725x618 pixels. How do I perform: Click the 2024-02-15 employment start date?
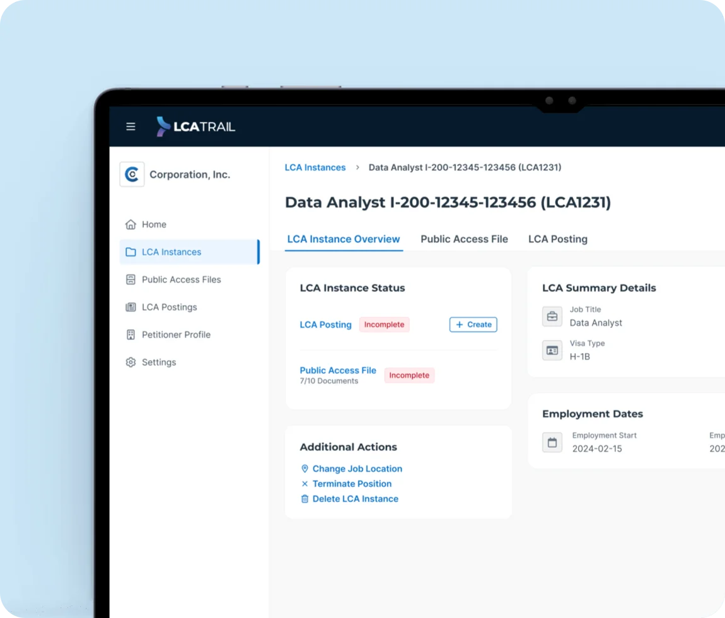click(x=597, y=449)
